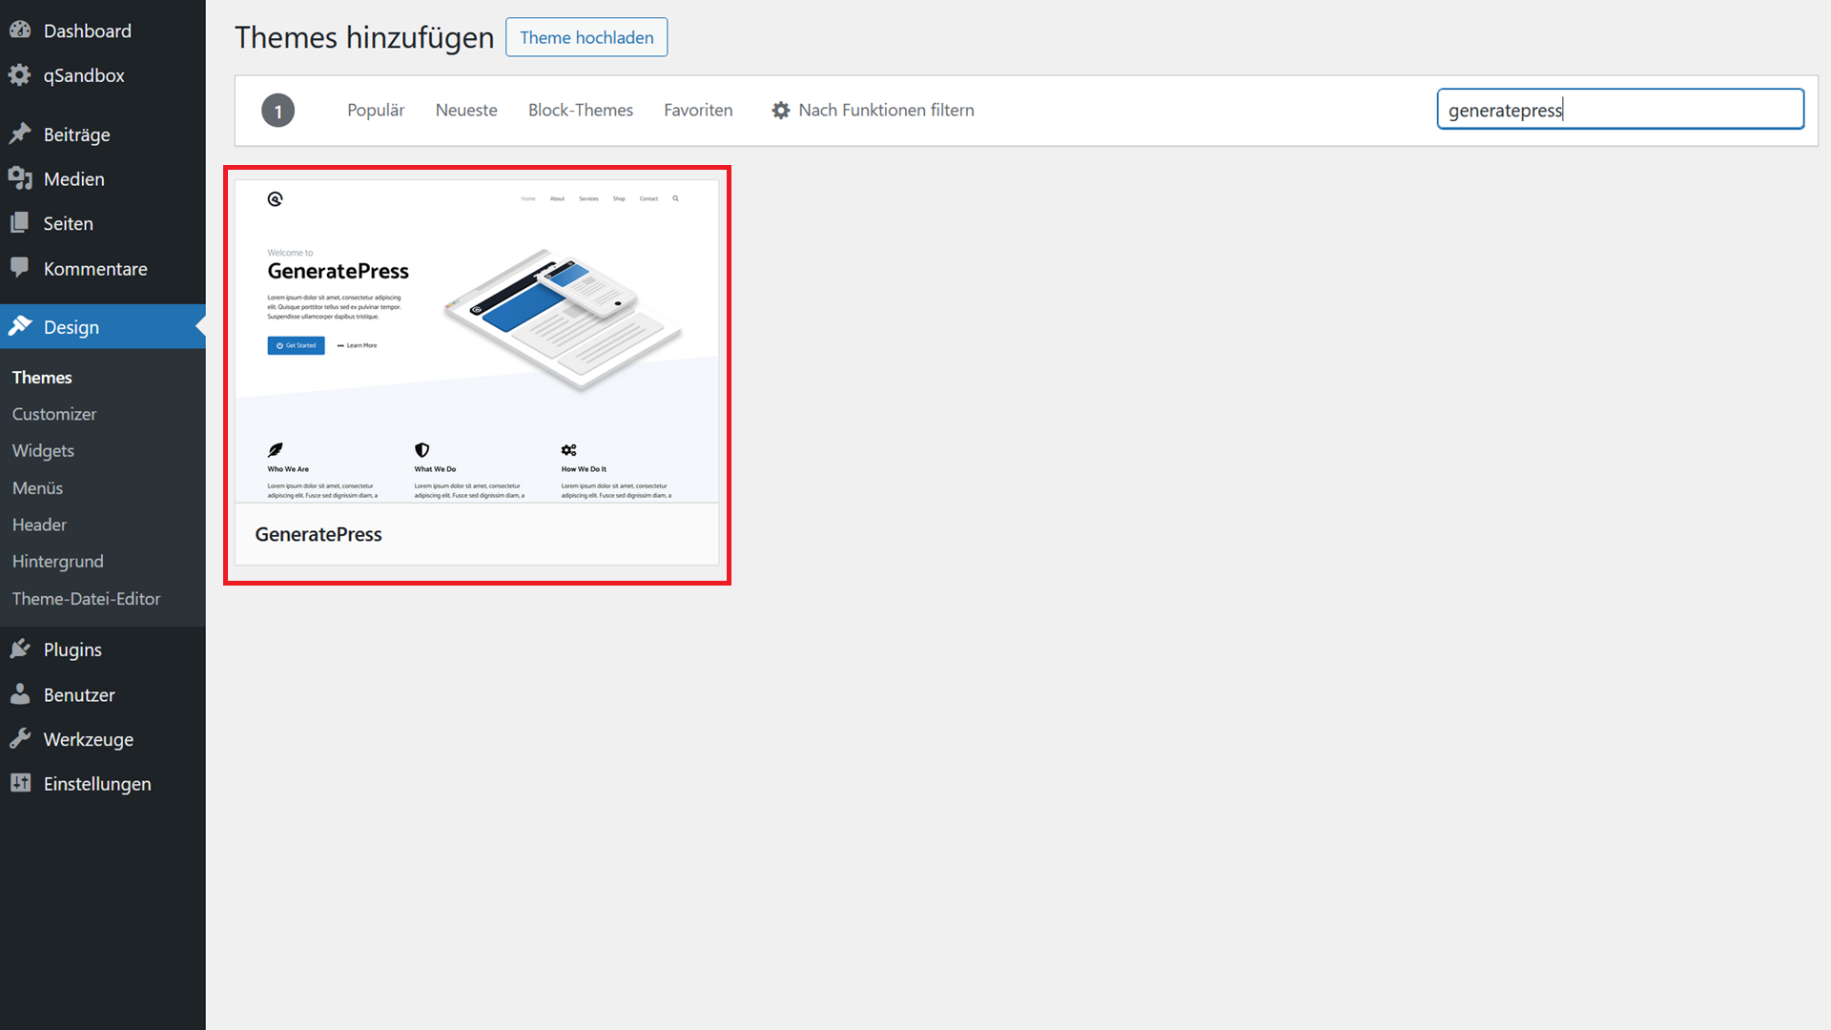Click the GeneratePress theme screenshot thumbnail

477,341
